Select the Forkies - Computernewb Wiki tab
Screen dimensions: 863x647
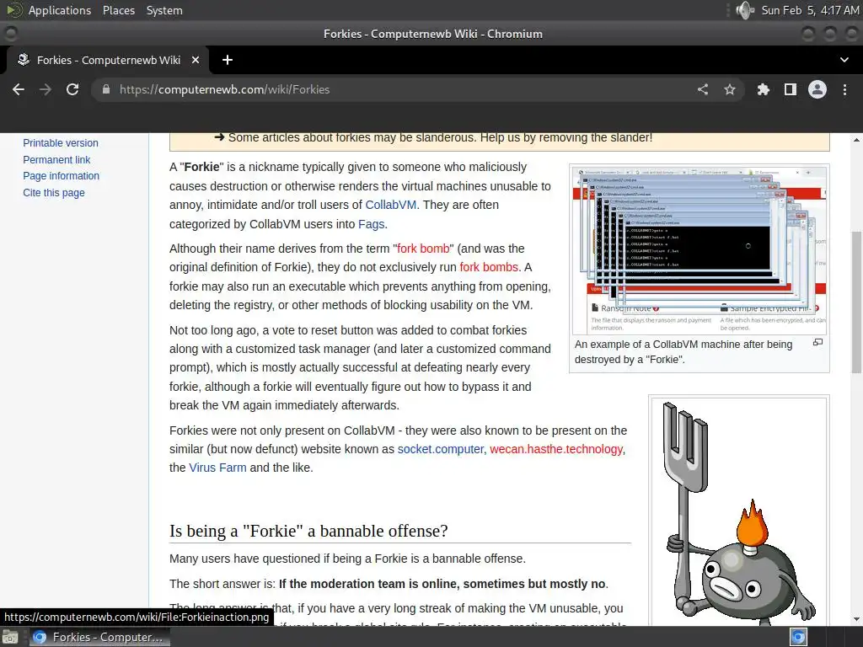point(107,60)
